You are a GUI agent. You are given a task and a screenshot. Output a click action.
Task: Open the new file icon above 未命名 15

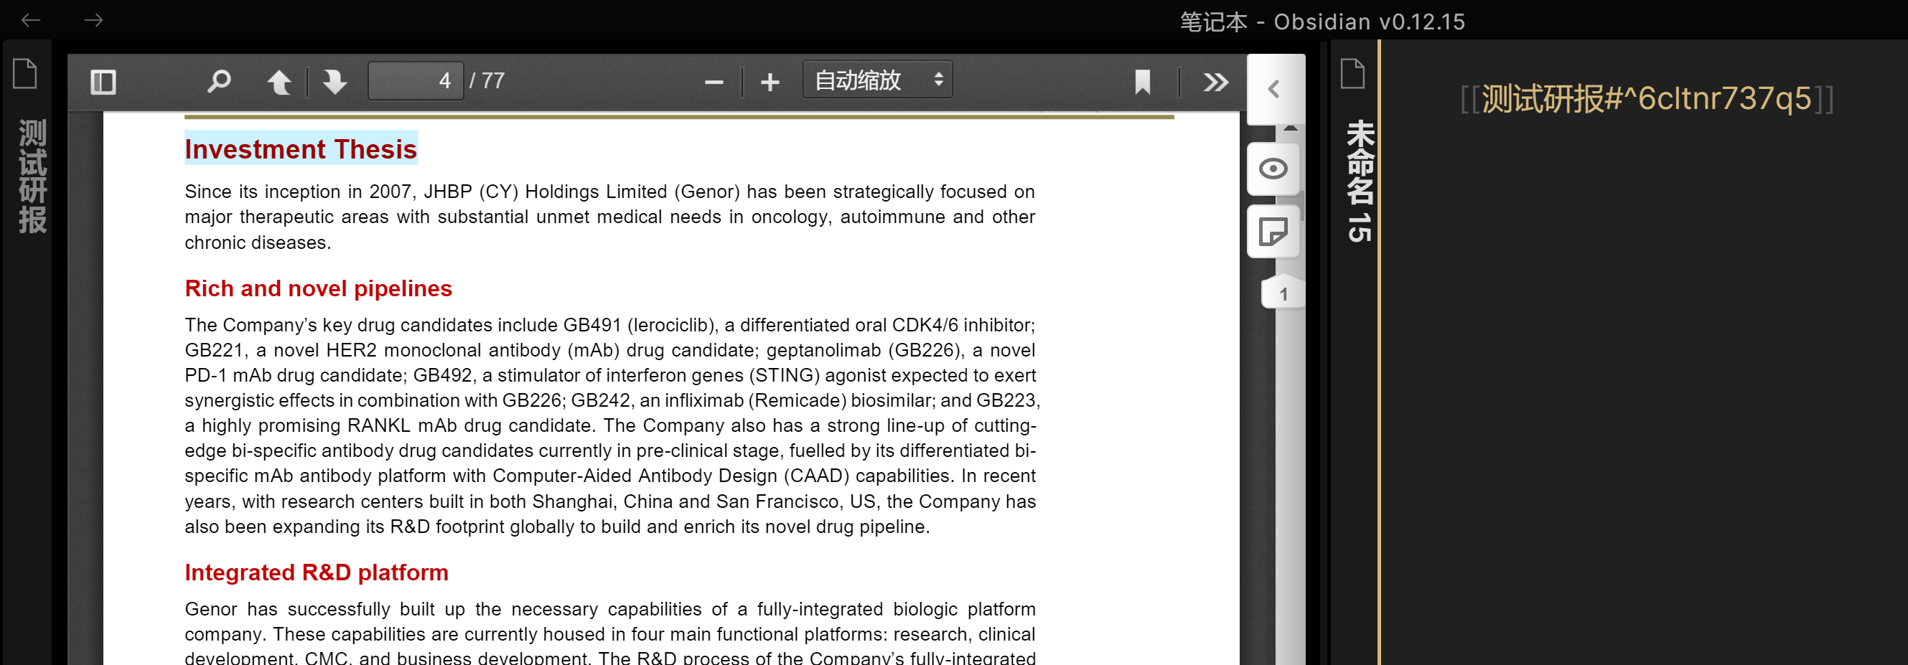[x=1352, y=73]
